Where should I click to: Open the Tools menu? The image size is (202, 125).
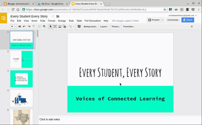(71, 21)
